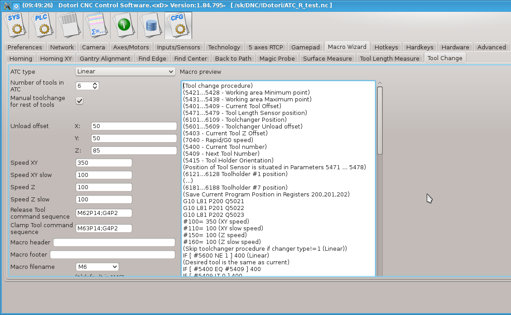Open the G-code text page icon
The width and height of the screenshot is (511, 315).
tap(69, 25)
